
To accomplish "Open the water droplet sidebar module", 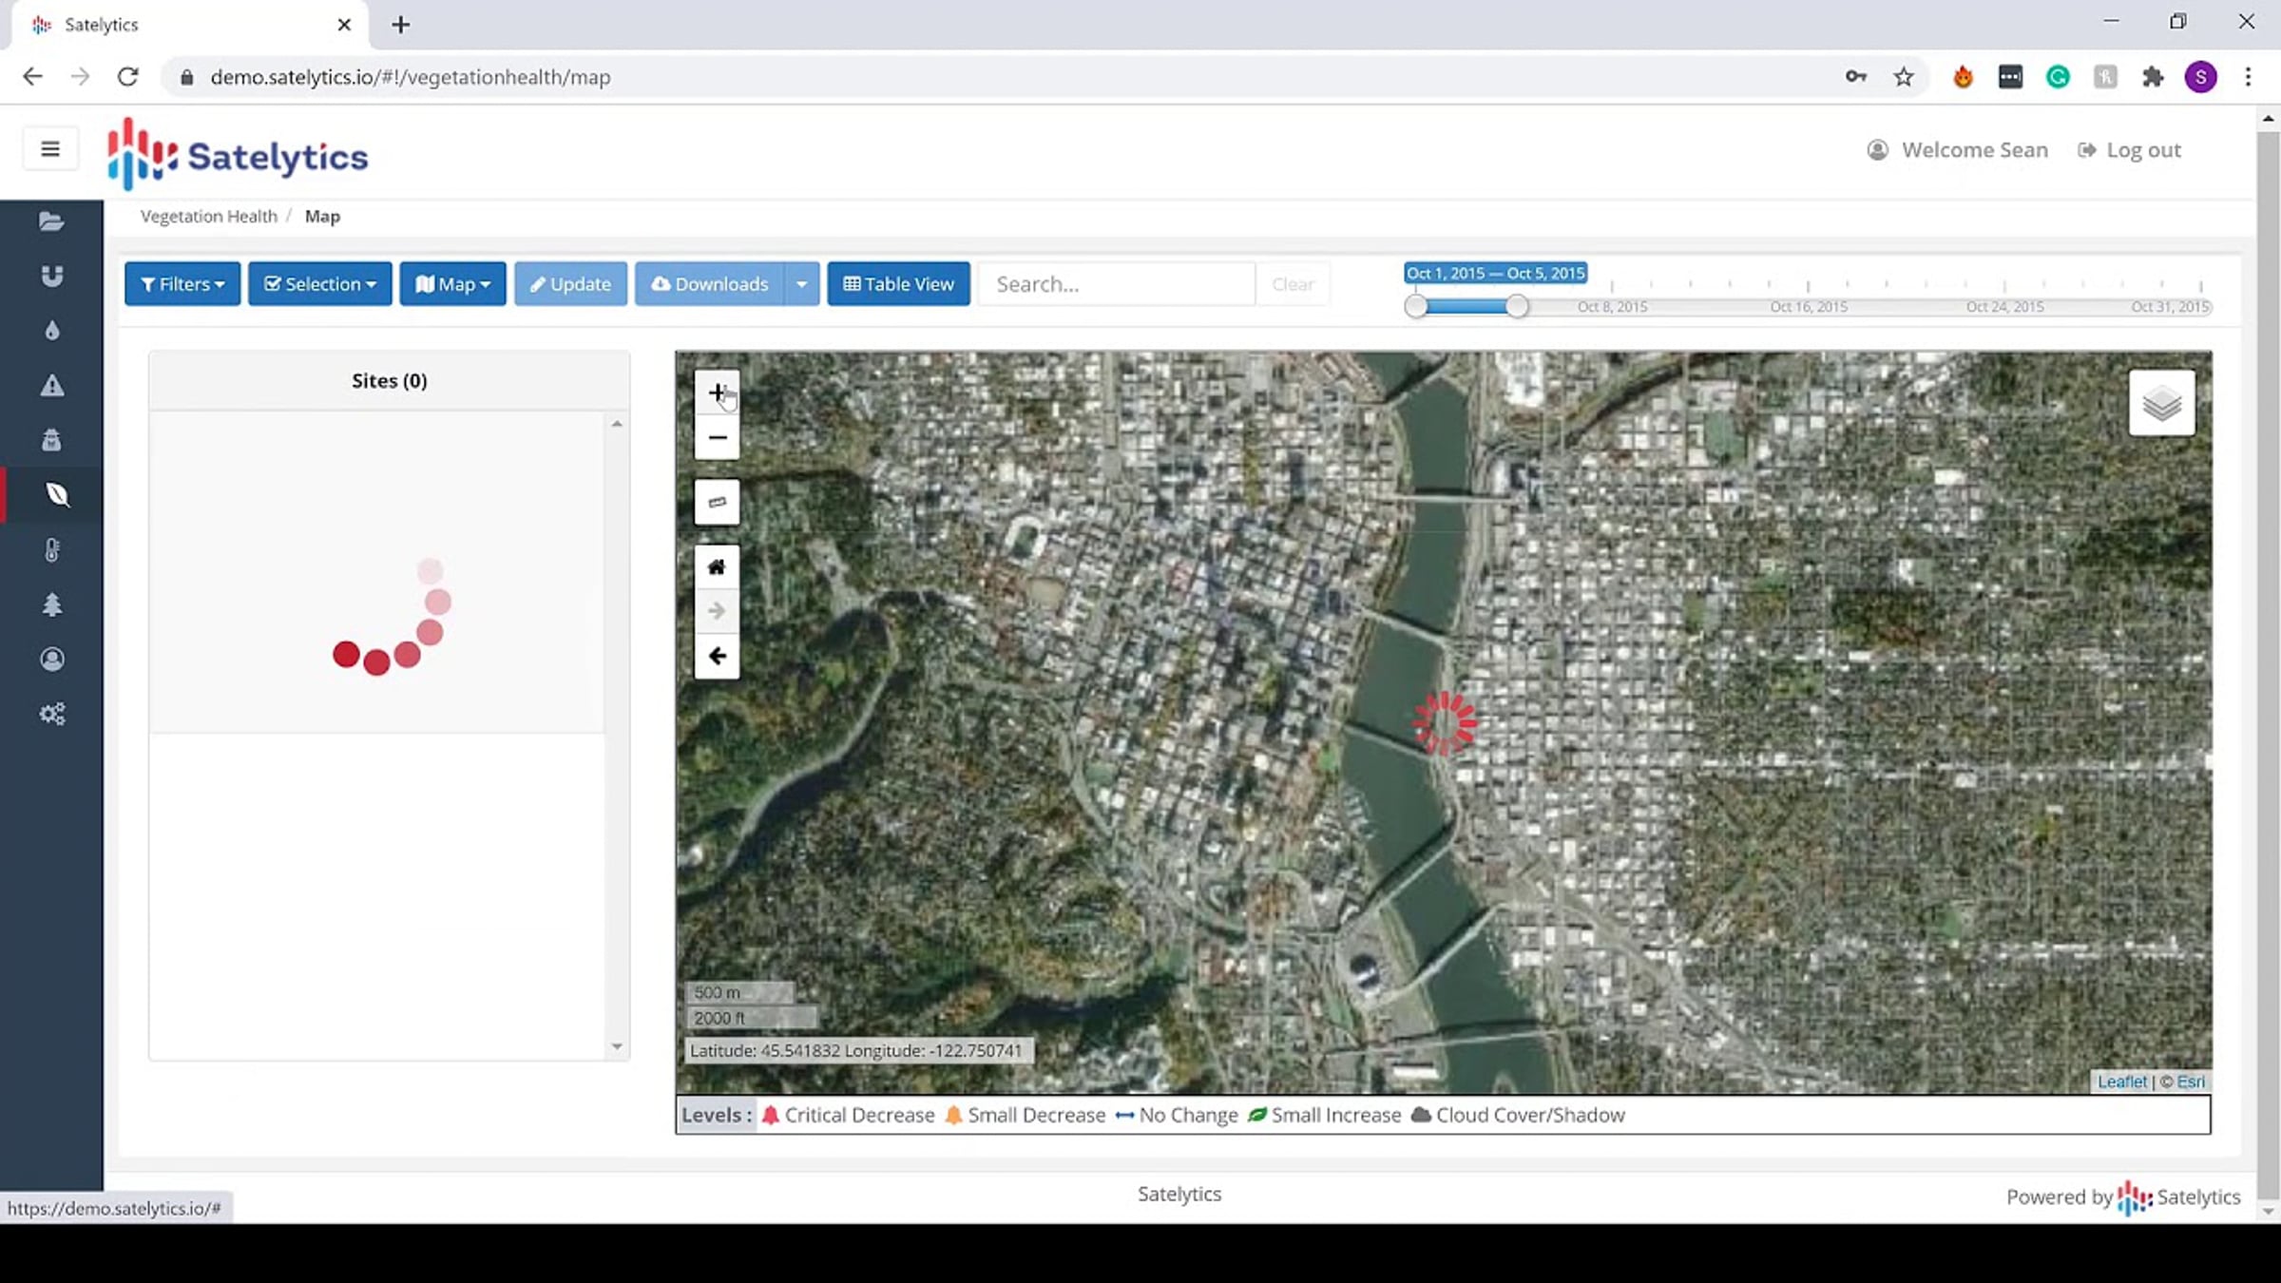I will coord(52,331).
